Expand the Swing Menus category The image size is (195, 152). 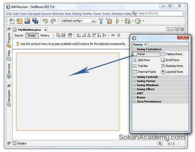[x=135, y=81]
